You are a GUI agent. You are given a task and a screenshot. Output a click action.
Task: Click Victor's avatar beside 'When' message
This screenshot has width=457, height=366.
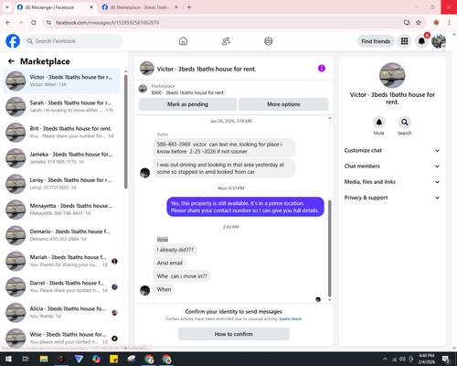click(x=144, y=290)
